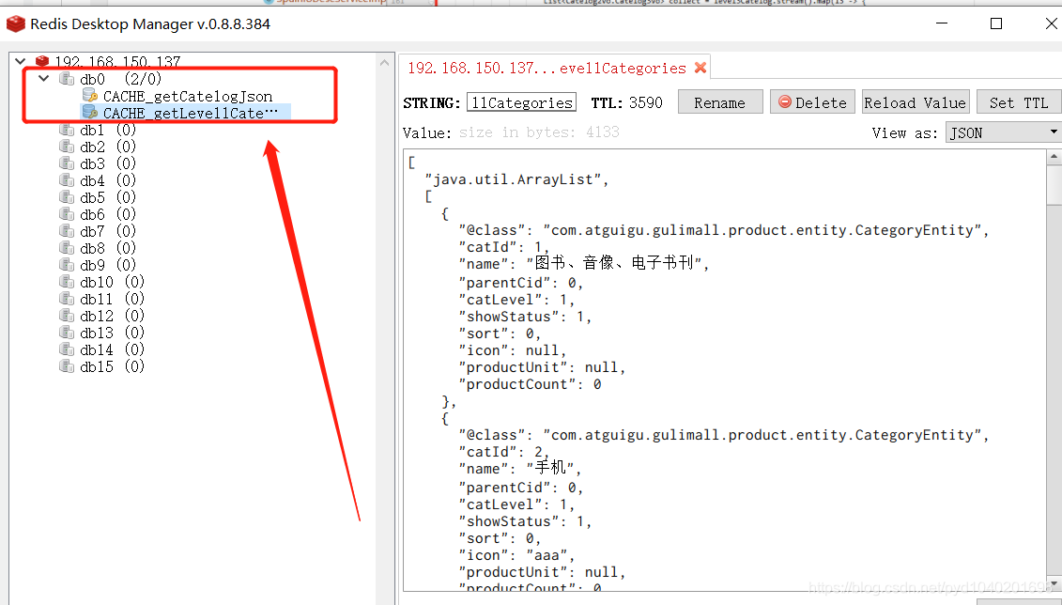This screenshot has height=605, width=1062.
Task: Click the db1 database icon
Action: click(x=67, y=130)
